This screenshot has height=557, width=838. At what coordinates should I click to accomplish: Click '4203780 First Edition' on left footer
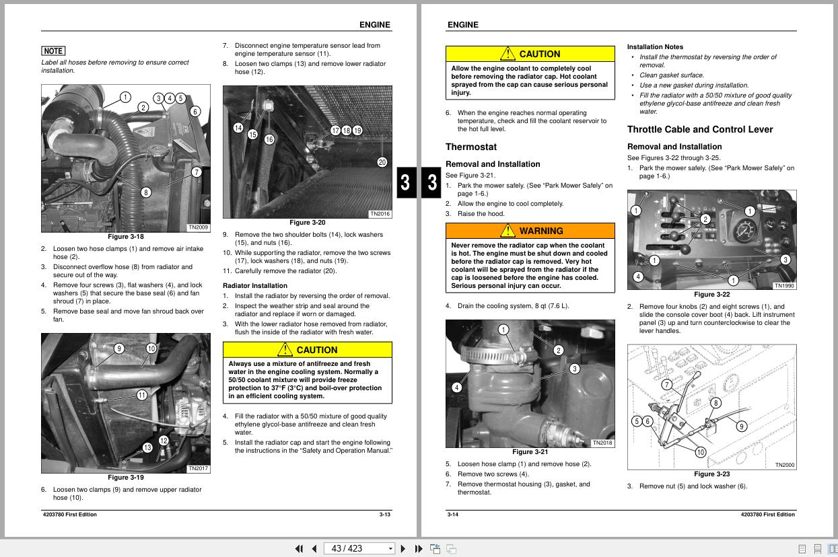(69, 515)
